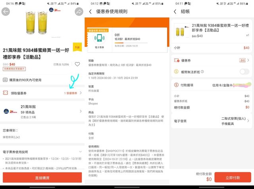Go back from 優惠券使用規則 page
Screen dimensions: 254x189
tap(90, 12)
